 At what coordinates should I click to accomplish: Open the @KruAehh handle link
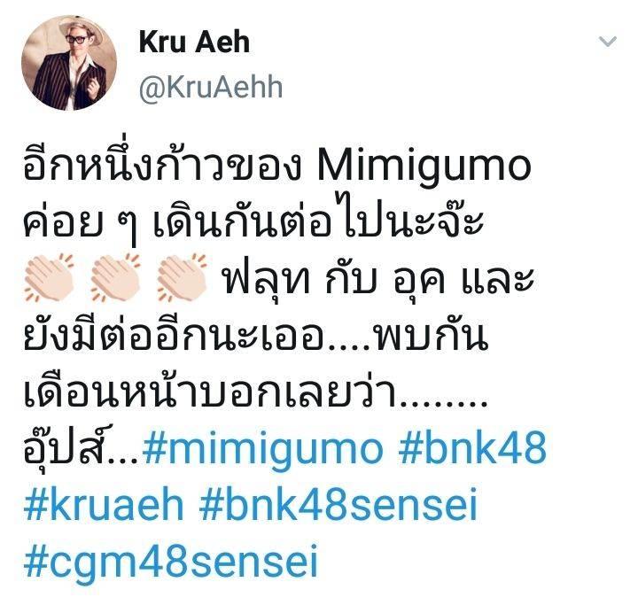[211, 87]
